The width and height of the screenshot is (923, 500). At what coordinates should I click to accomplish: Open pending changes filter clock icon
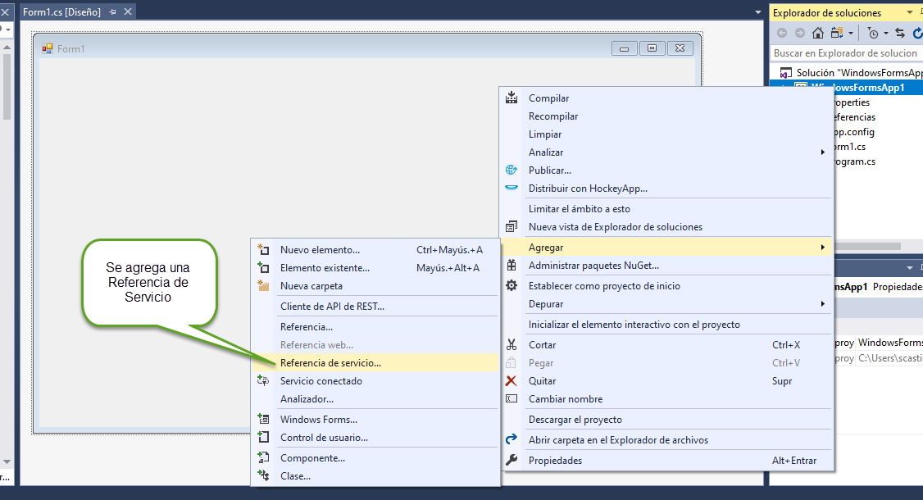pos(873,33)
